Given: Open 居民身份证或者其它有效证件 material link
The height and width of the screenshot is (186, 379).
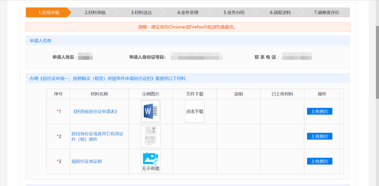Looking at the screenshot, I should tap(98, 137).
